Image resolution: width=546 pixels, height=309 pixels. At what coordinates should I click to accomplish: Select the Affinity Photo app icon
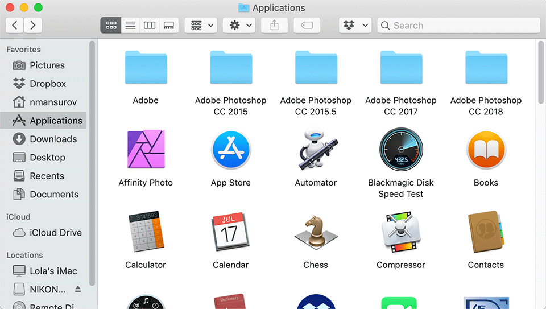(146, 149)
